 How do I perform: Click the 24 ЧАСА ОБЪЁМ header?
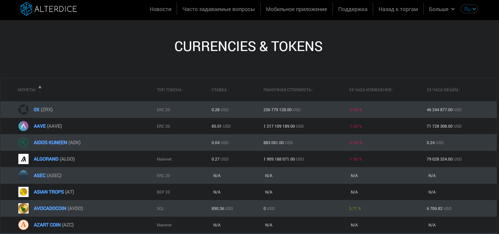pyautogui.click(x=443, y=90)
